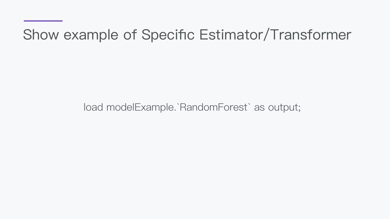Click the slash between Estimator and Transformer
Viewport: 390px width, 219px height.
[x=267, y=35]
